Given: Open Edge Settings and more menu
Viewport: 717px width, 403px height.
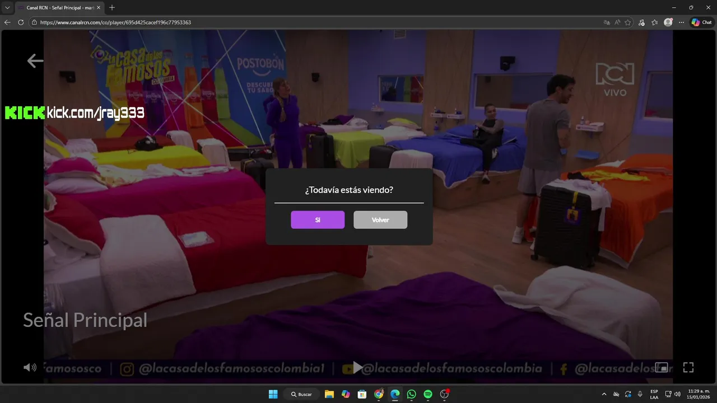Looking at the screenshot, I should coord(681,22).
